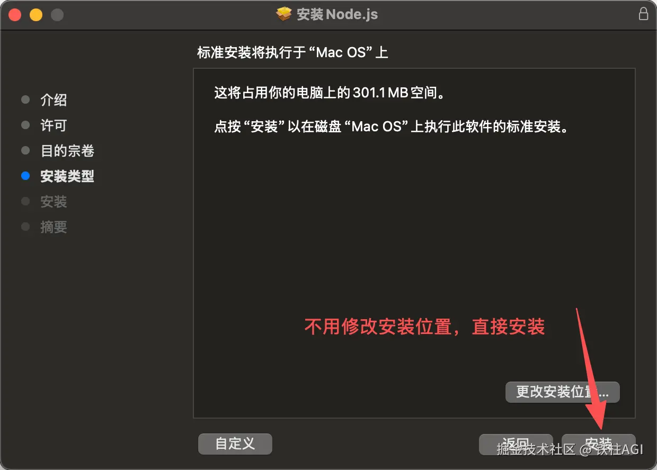
Task: Start installation with the 安装 button
Action: tap(598, 444)
